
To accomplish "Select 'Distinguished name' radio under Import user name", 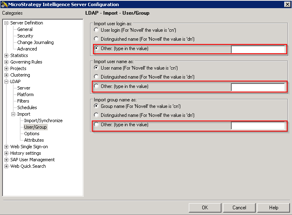I will tap(96, 77).
